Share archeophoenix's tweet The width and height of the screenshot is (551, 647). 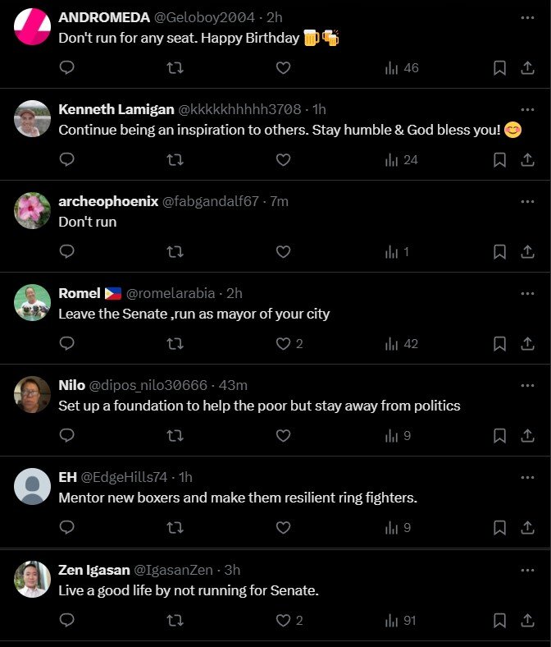point(527,252)
